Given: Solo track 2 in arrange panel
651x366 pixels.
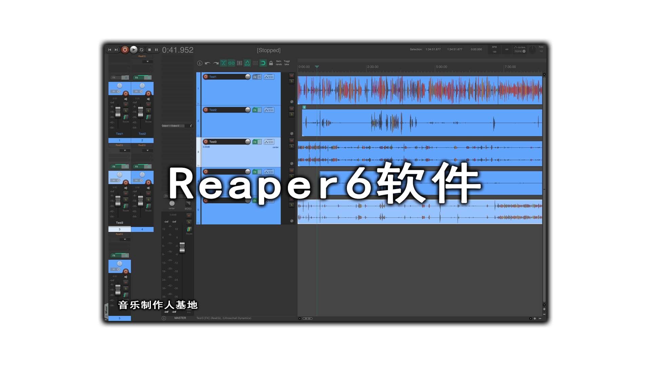Looking at the screenshot, I should pos(292,115).
